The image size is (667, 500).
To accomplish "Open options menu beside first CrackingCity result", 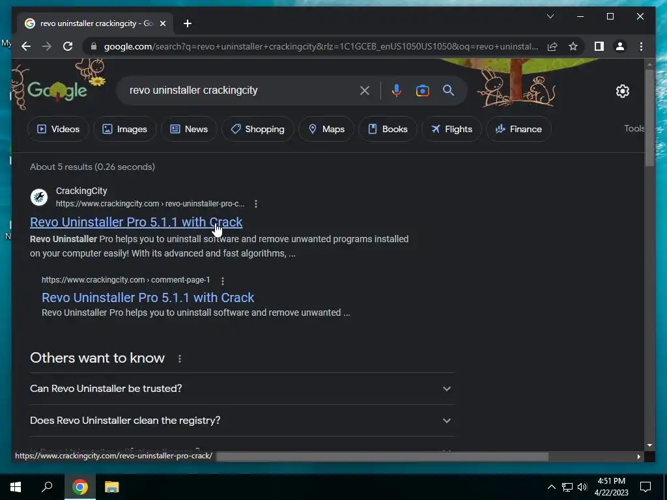I will (x=255, y=204).
